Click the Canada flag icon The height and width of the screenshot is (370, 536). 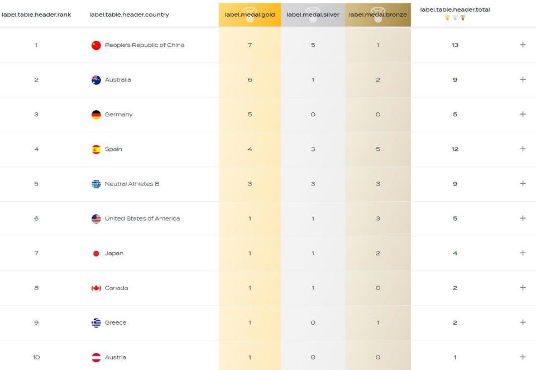click(x=96, y=288)
